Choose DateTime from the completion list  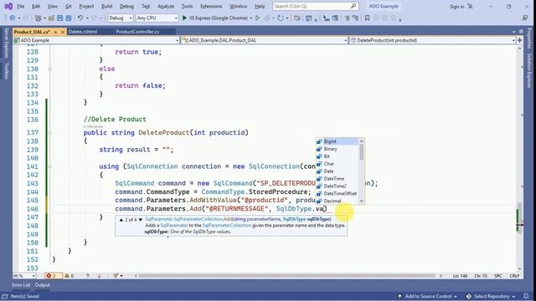[x=337, y=179]
